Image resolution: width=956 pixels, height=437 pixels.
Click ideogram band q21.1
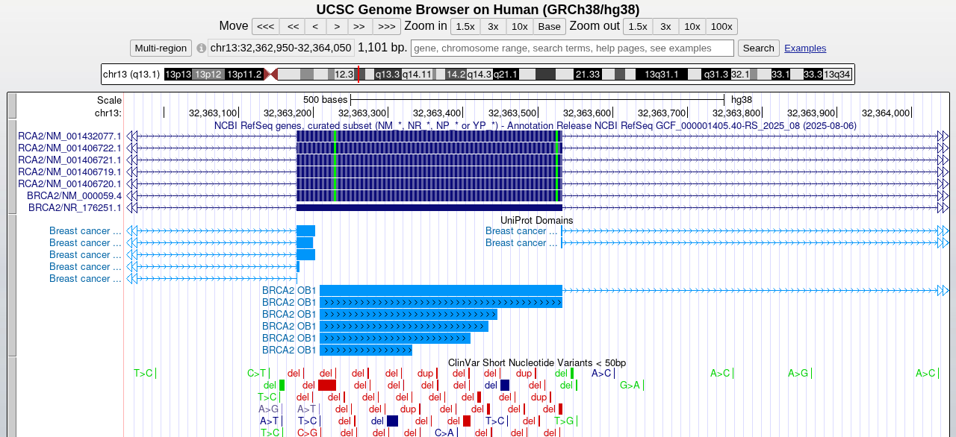pos(506,75)
